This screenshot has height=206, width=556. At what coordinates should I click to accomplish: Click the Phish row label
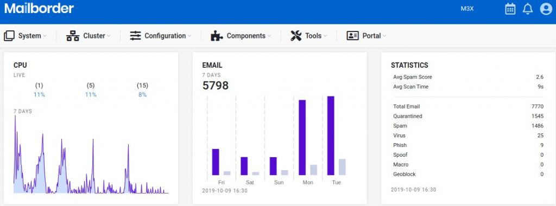point(400,145)
